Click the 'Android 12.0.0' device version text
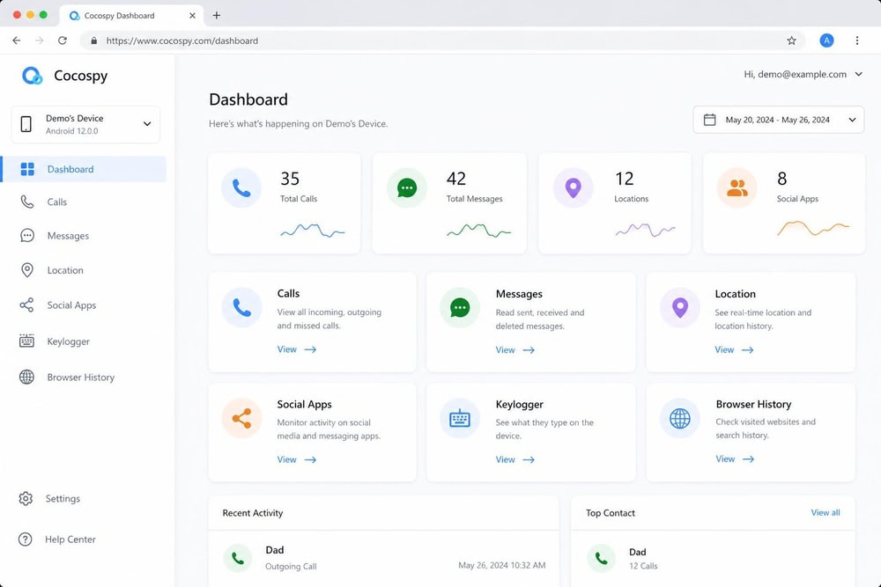 72,131
